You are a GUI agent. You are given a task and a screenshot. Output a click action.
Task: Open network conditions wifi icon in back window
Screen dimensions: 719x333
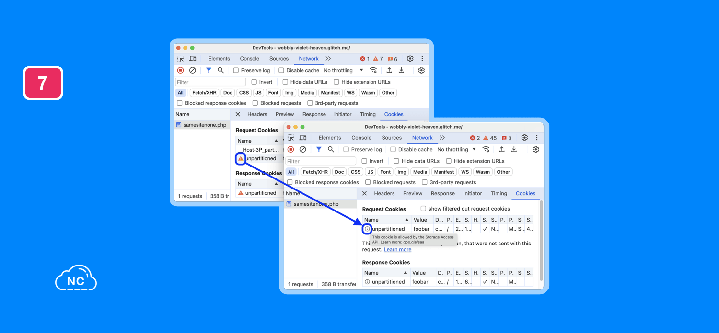tap(373, 70)
